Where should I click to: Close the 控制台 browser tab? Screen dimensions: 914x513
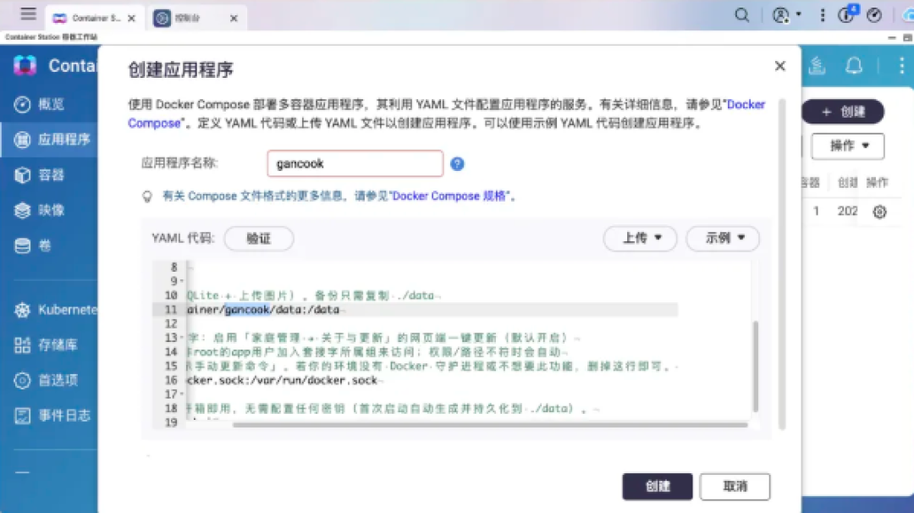234,18
